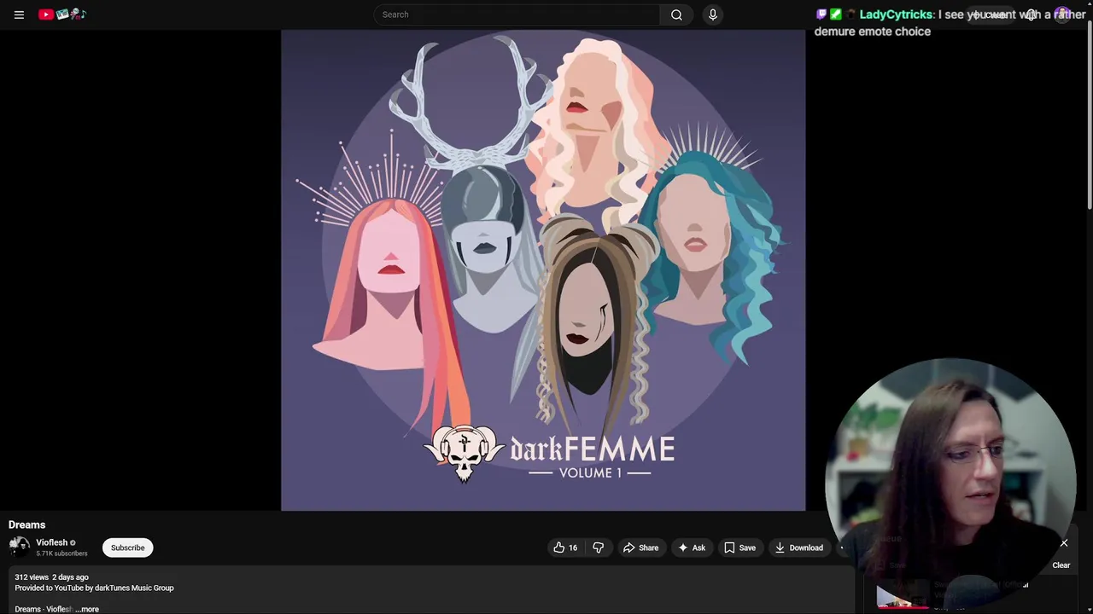Image resolution: width=1093 pixels, height=614 pixels.
Task: Open the Vioflesh channel name link
Action: (51, 542)
